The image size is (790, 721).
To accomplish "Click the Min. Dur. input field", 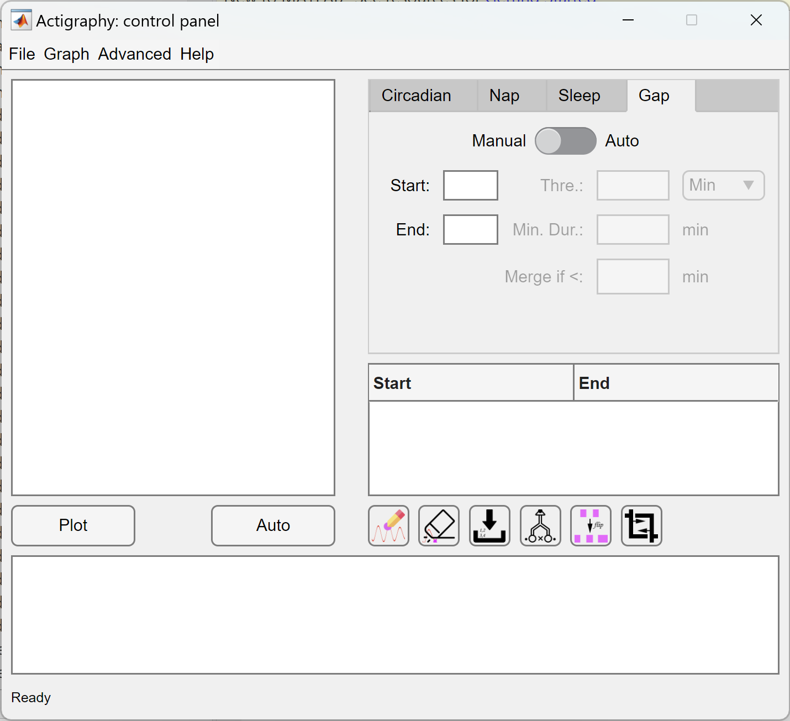I will (x=633, y=229).
